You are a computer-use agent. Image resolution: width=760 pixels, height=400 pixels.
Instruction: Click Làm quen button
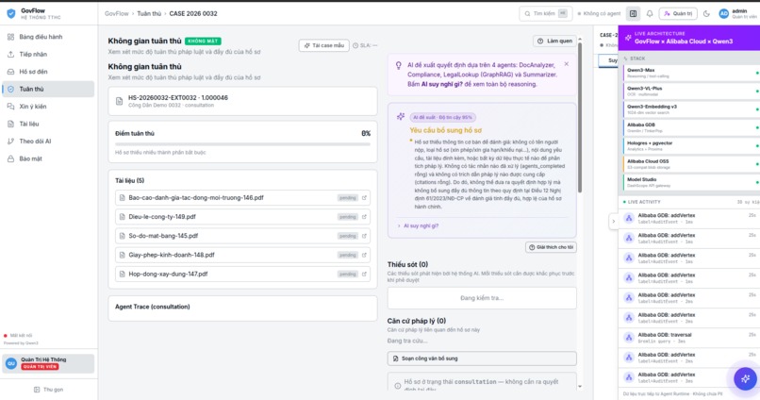(554, 42)
